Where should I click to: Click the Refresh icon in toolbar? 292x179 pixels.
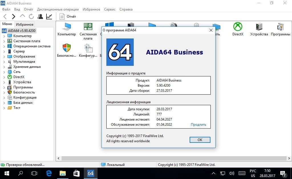click(x=31, y=16)
